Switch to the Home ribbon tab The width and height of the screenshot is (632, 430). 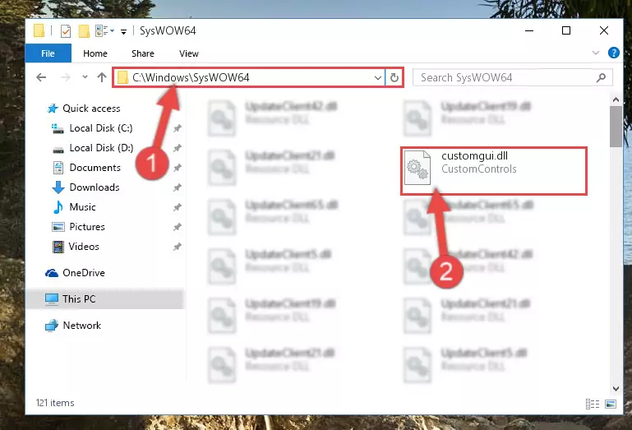[x=95, y=53]
